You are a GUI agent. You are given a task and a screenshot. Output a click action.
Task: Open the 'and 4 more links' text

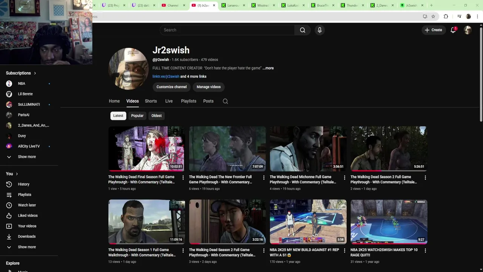193,76
